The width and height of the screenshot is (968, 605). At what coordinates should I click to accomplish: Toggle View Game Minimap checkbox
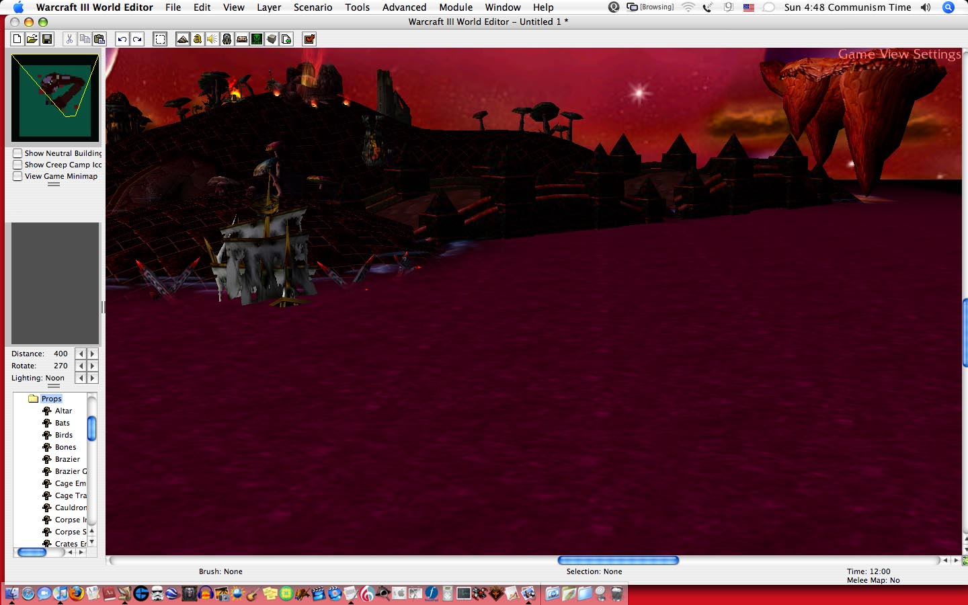coord(17,176)
